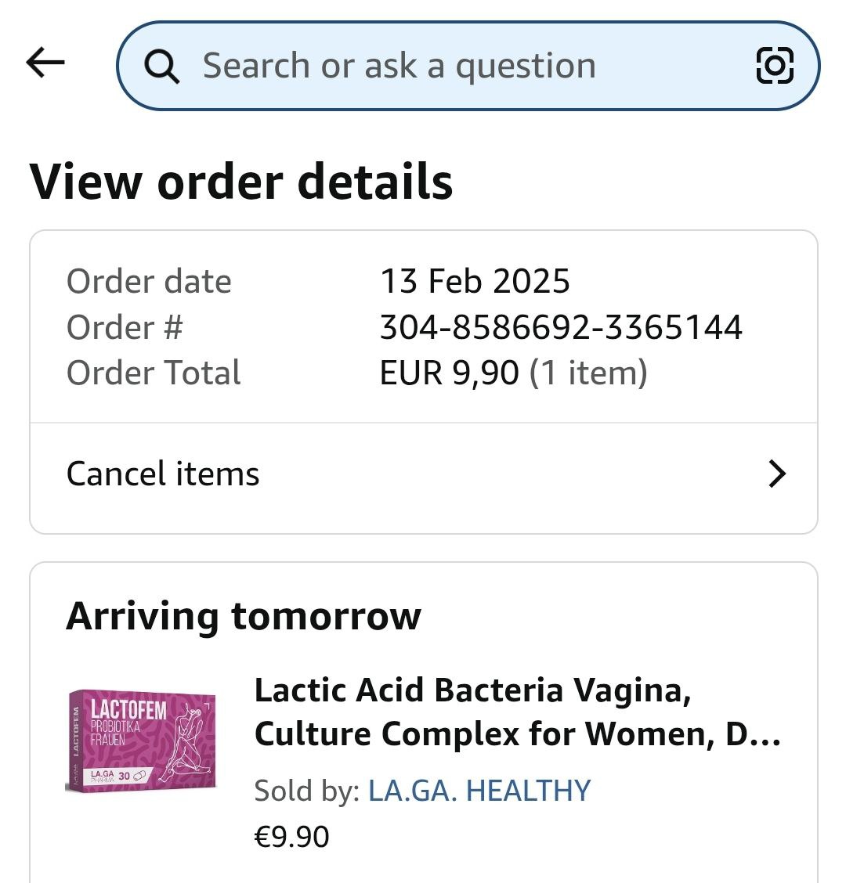Click the 13 Feb 2025 order date
Image resolution: width=846 pixels, height=883 pixels.
pos(475,282)
